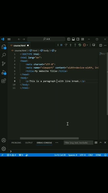Click the unsaved dot on course.html tab
The image size is (108, 193).
(28, 46)
